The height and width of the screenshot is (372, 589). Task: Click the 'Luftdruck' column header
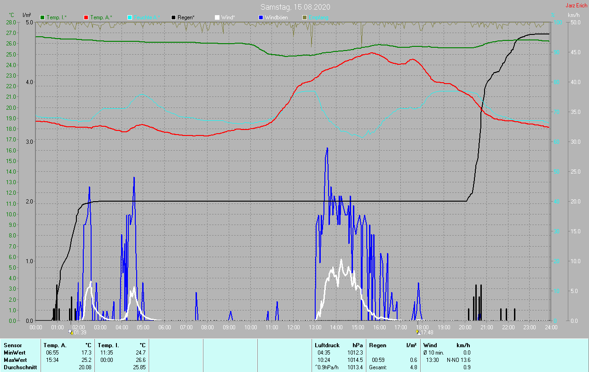click(327, 345)
